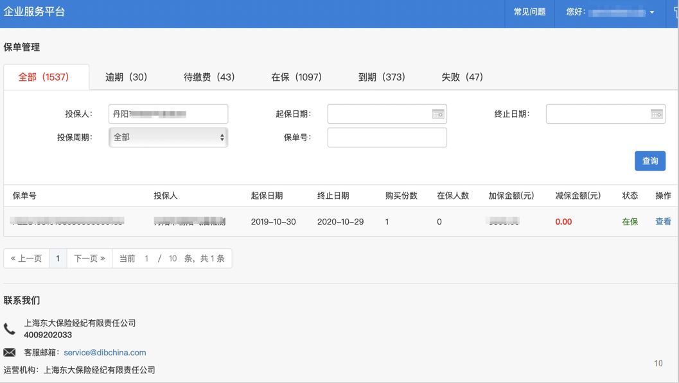Click the 投保人 text input field
The height and width of the screenshot is (383, 679).
pos(168,114)
